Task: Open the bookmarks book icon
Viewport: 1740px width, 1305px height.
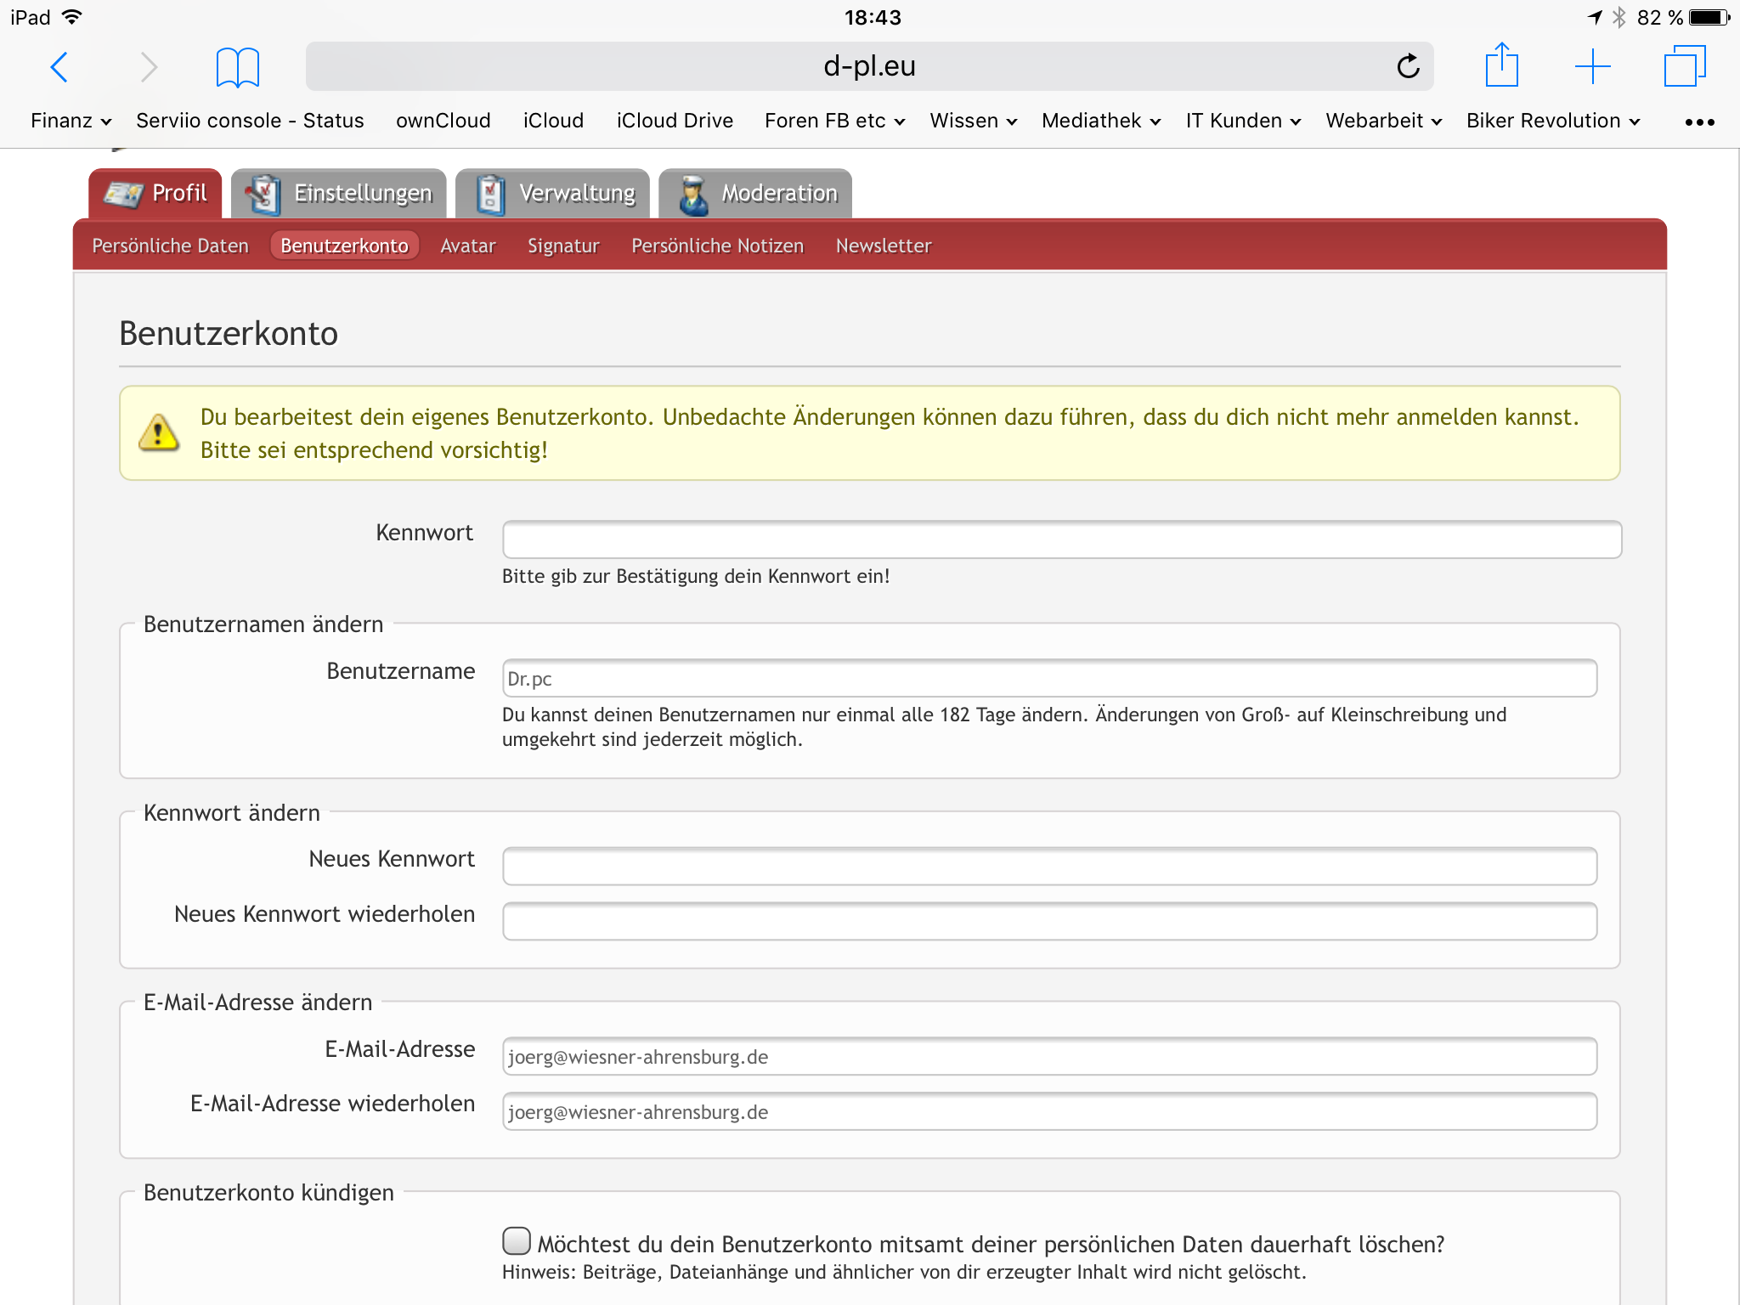Action: [237, 66]
